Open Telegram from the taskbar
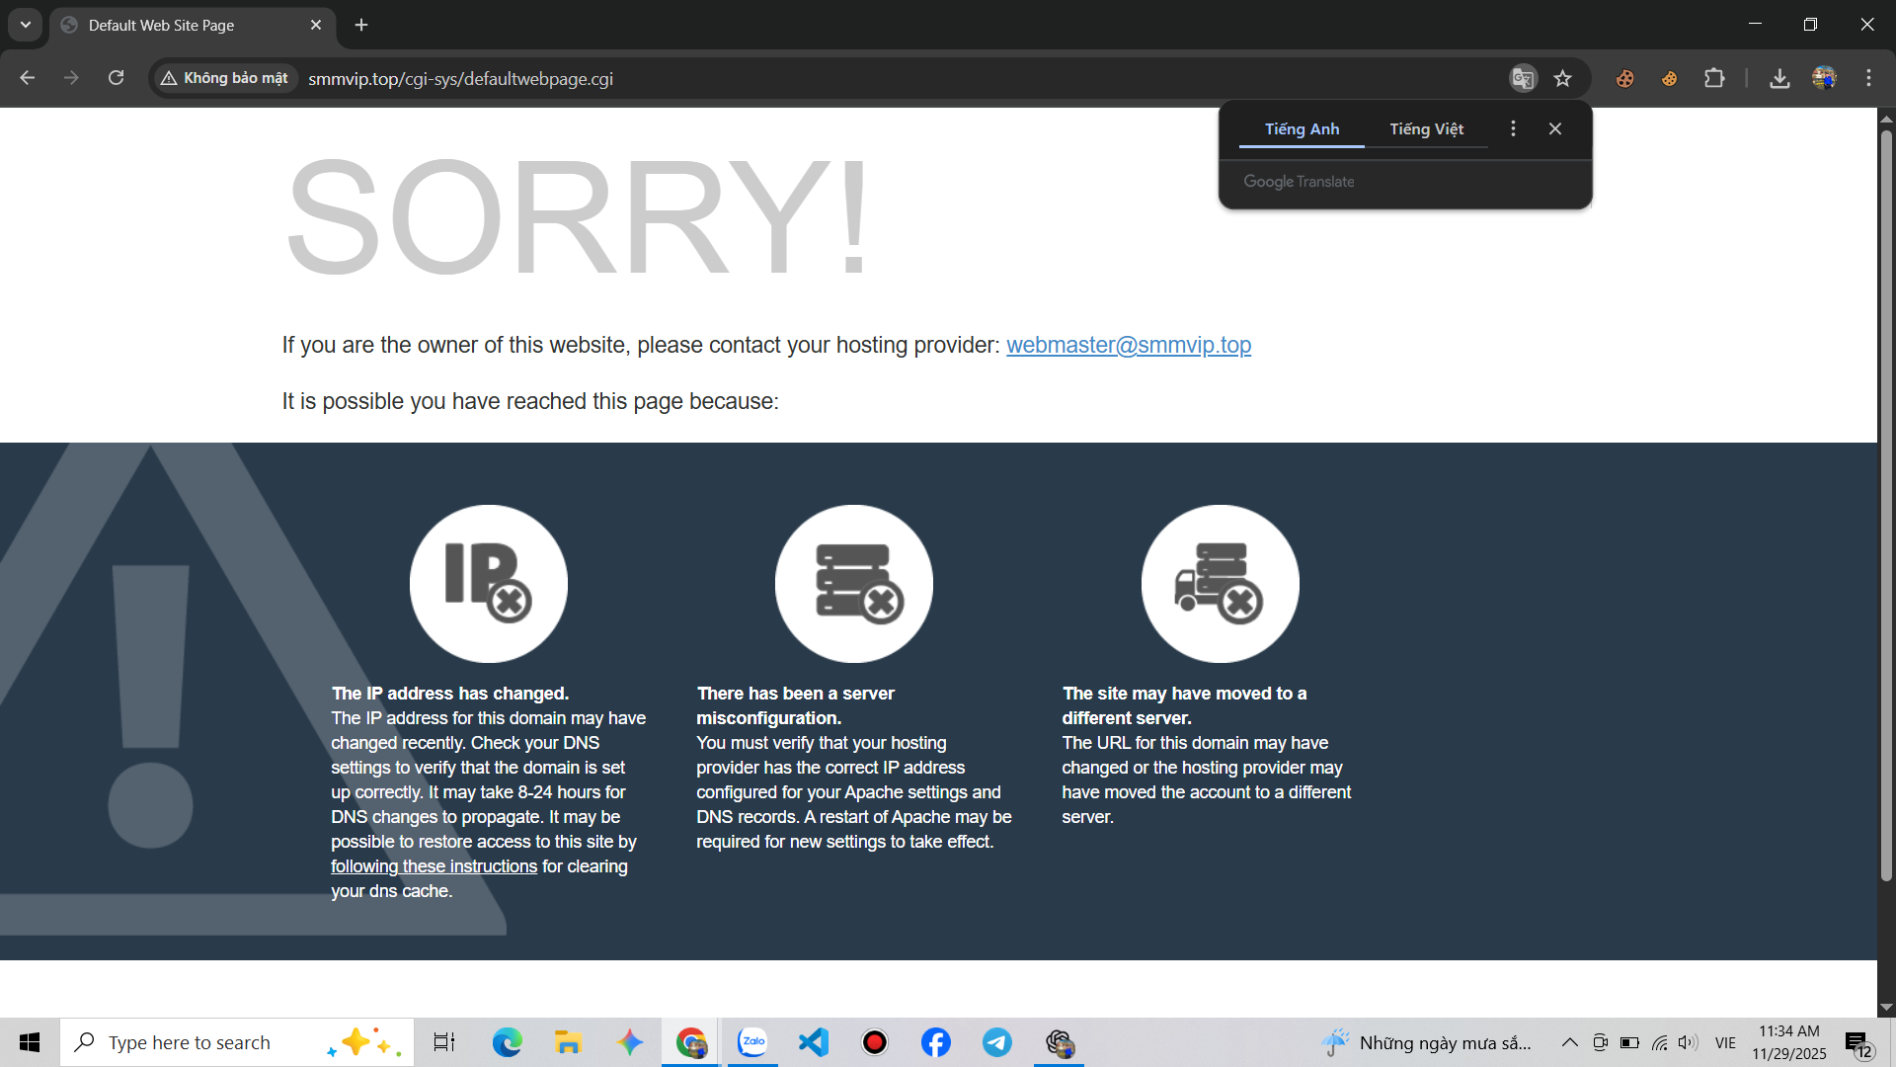The width and height of the screenshot is (1896, 1067). [x=996, y=1042]
